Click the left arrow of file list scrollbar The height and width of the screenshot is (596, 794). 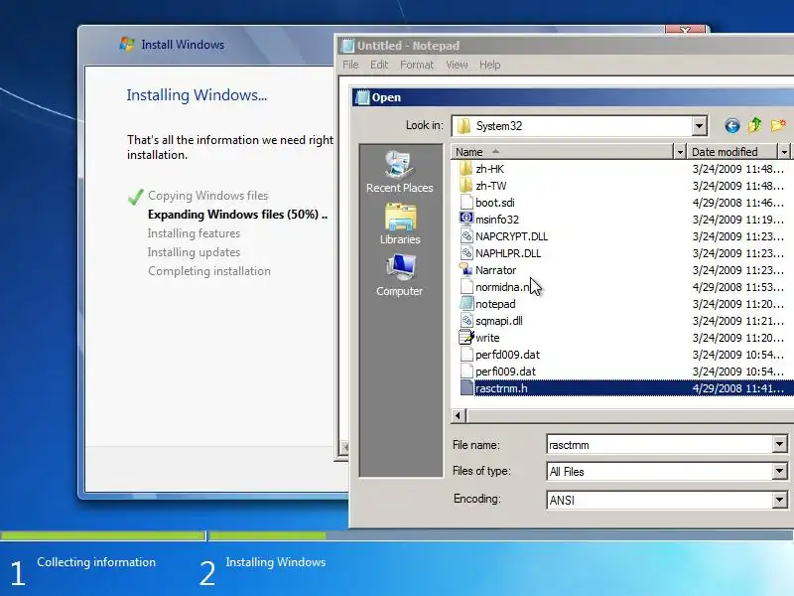459,415
